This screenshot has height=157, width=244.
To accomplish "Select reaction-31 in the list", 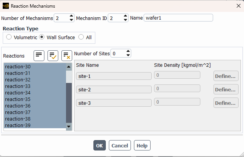I will point(35,73).
